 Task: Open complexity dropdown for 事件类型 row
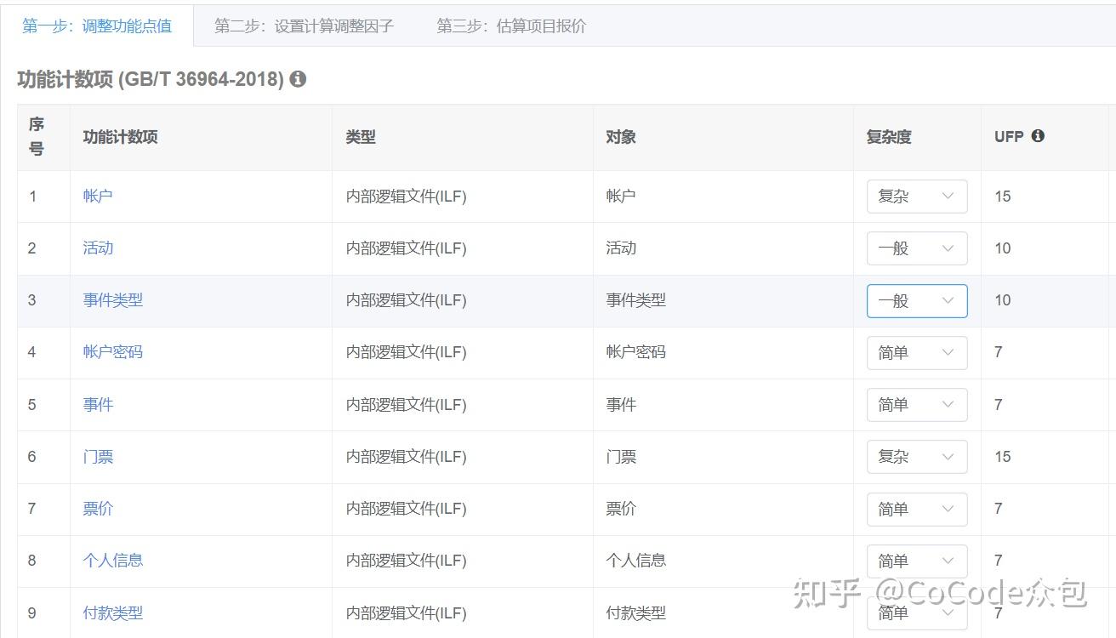916,301
